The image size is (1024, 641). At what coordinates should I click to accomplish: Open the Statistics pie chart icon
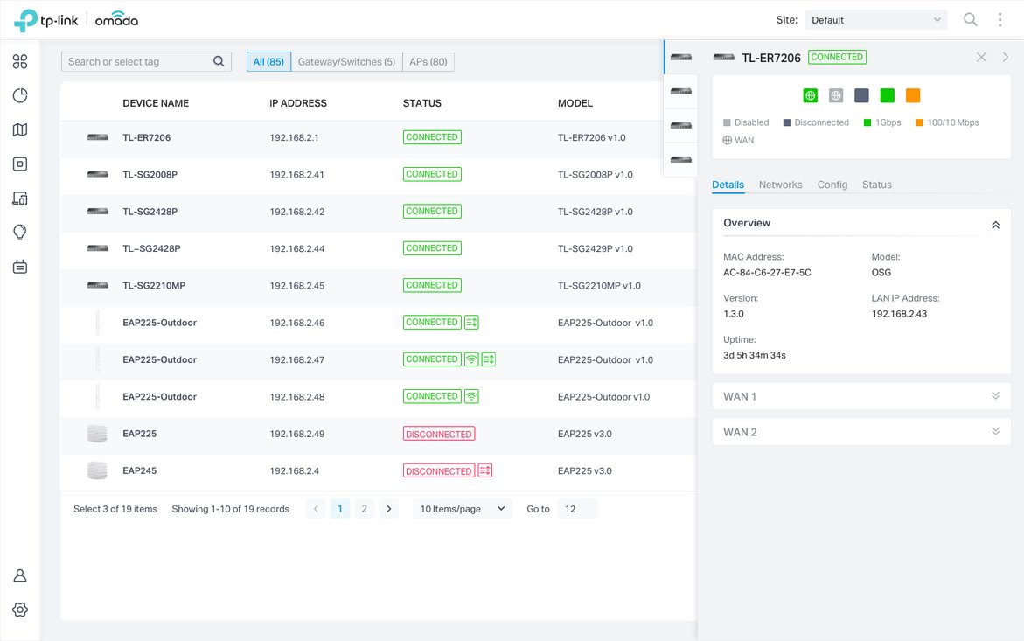coord(20,95)
